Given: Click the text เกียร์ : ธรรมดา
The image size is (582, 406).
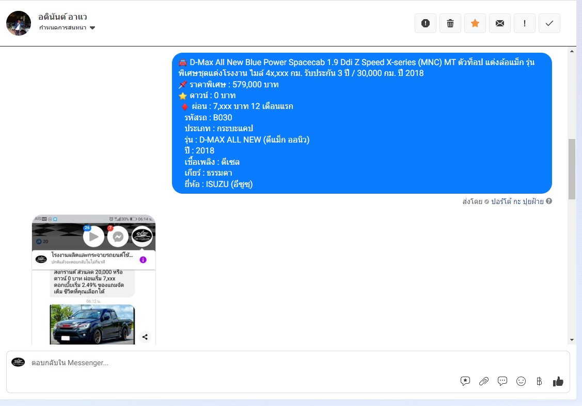Looking at the screenshot, I should pyautogui.click(x=208, y=173).
